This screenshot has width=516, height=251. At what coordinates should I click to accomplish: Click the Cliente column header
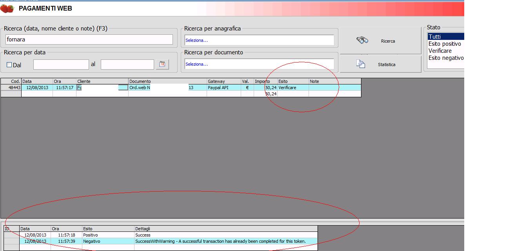pos(102,81)
